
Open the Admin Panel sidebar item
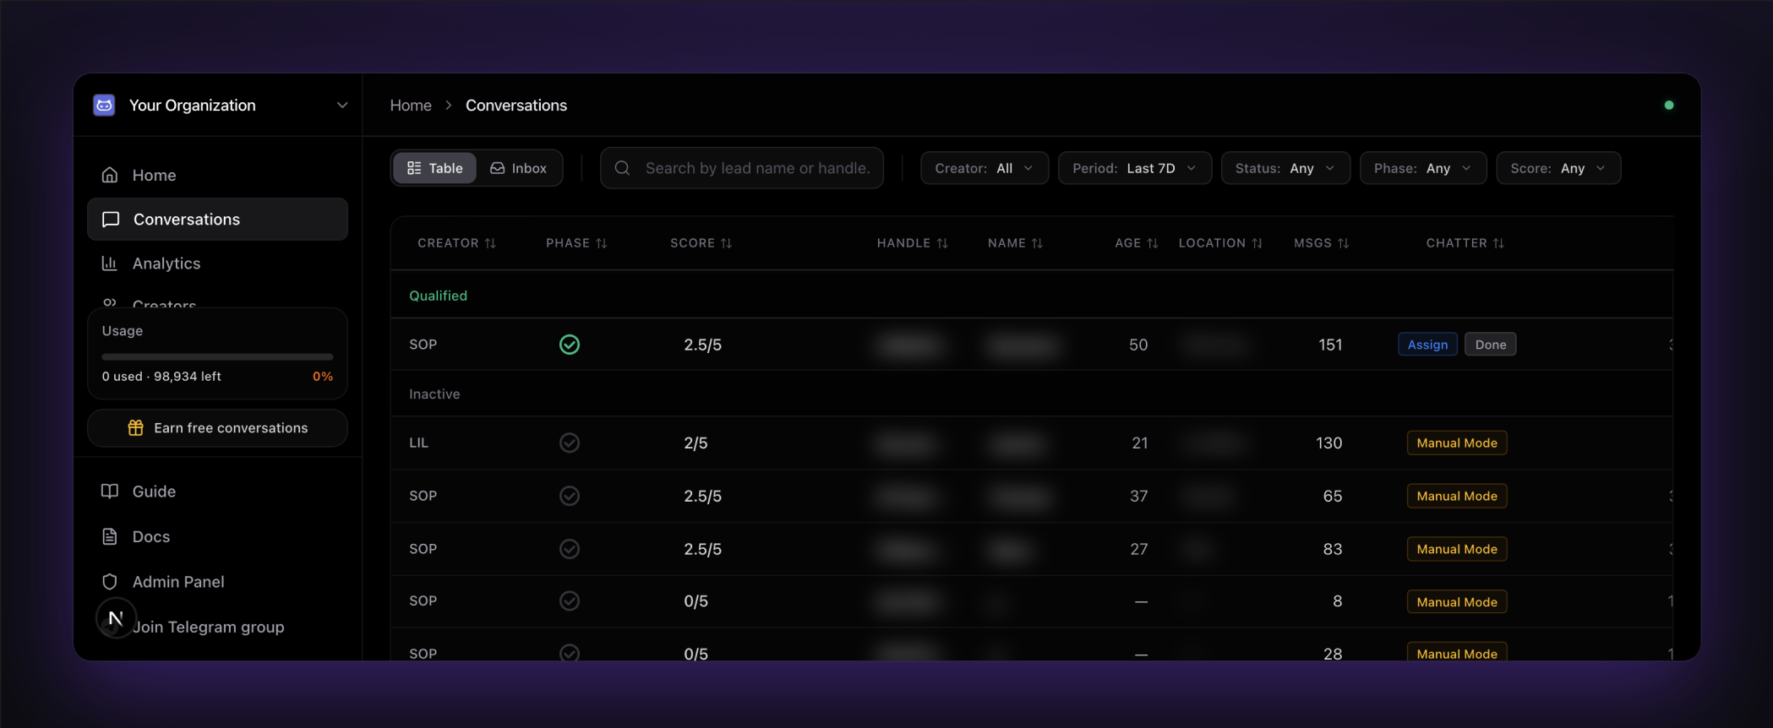[217, 582]
